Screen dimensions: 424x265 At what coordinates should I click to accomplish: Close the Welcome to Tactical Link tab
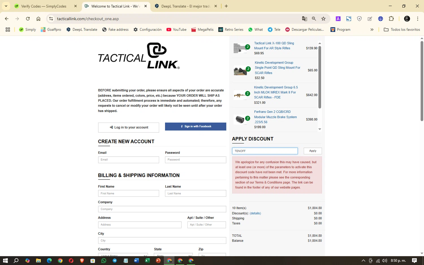145,6
